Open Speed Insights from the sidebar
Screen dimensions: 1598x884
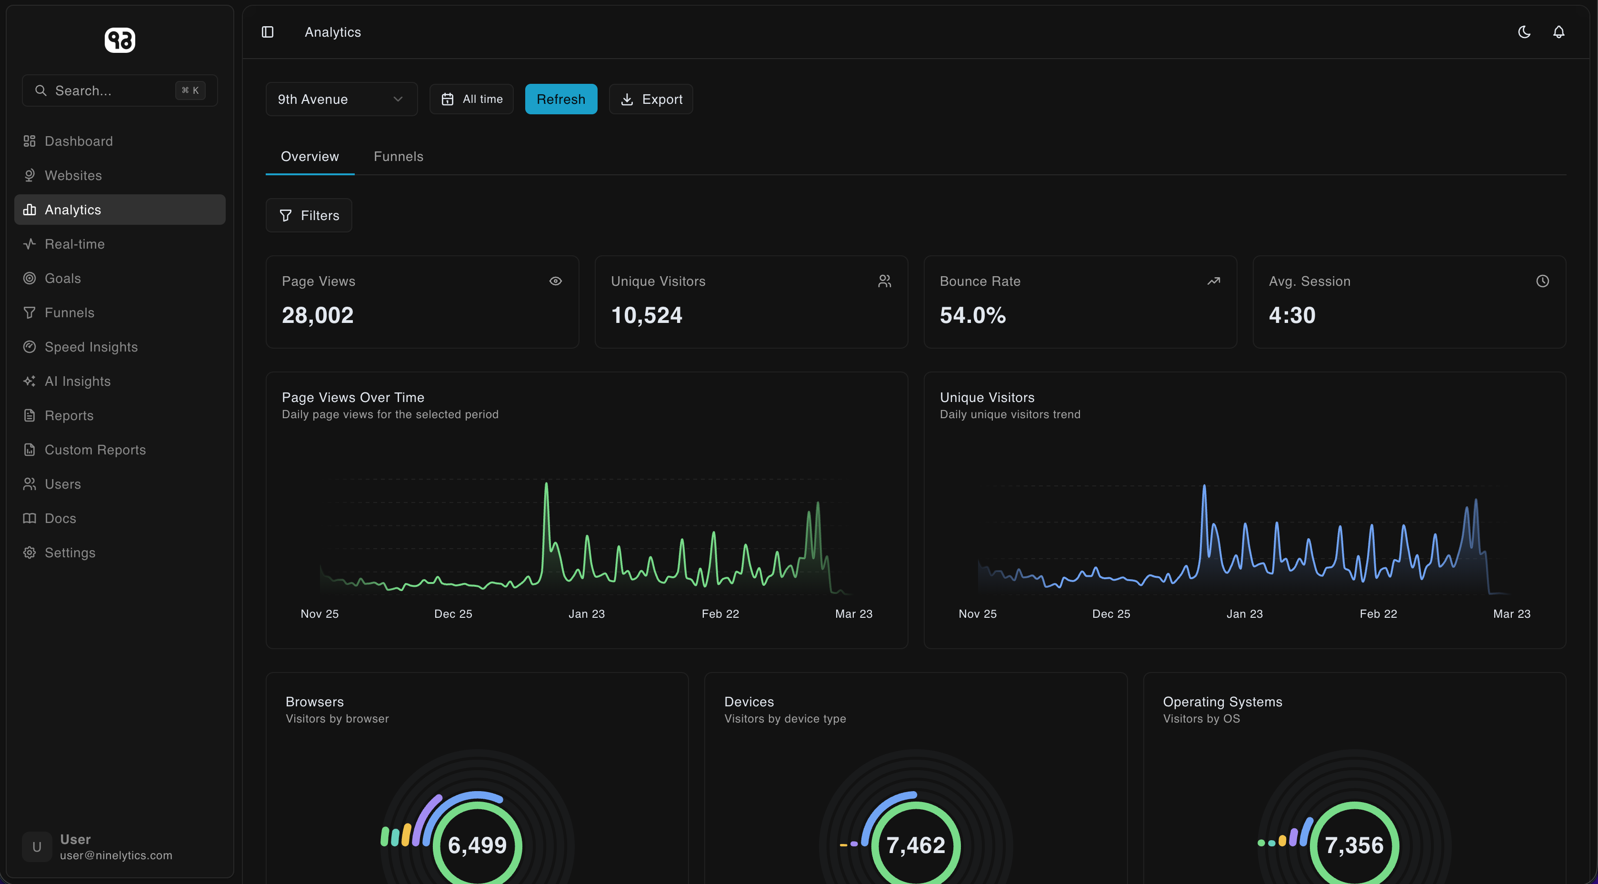pos(90,347)
